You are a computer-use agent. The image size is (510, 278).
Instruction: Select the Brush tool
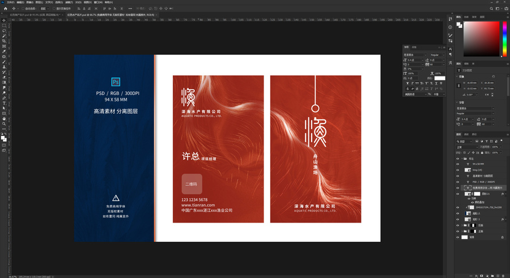point(4,62)
